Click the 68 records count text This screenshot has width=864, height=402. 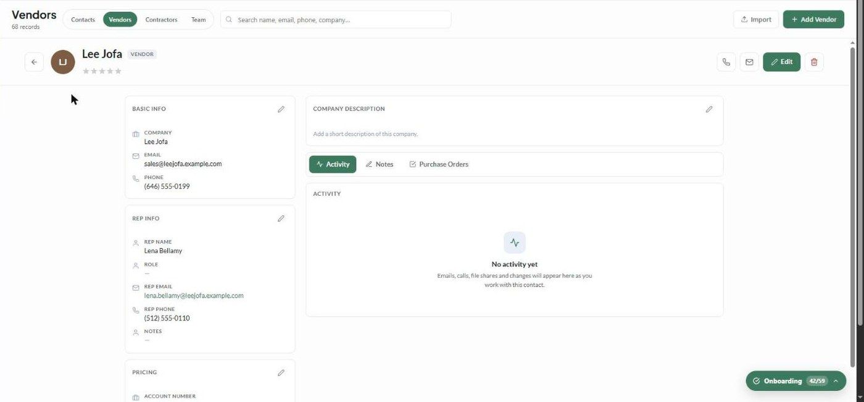(x=26, y=27)
